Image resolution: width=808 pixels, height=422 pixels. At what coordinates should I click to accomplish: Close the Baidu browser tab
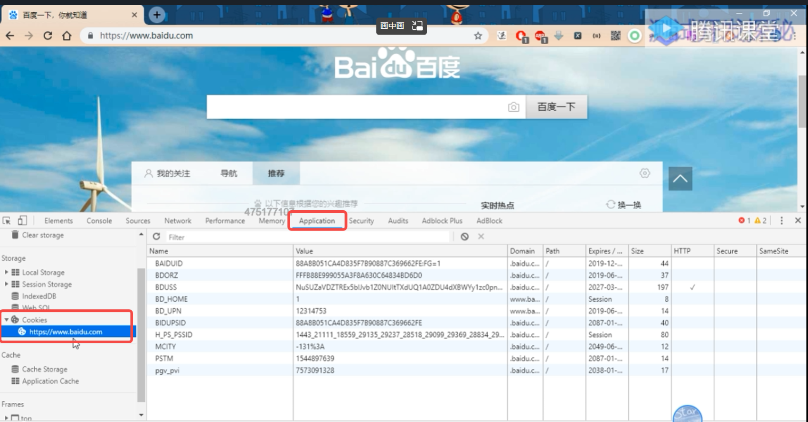(x=135, y=15)
